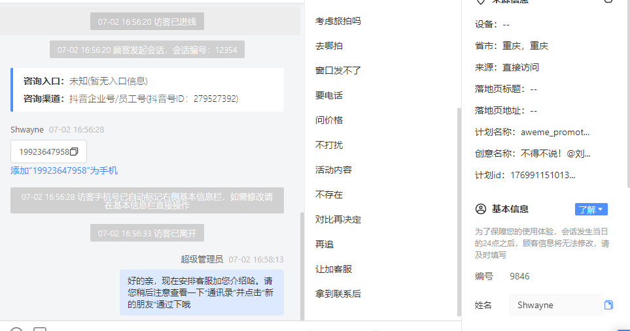630x331 pixels.
Task: Click the quick reply list scrollbar
Action: click(x=459, y=212)
